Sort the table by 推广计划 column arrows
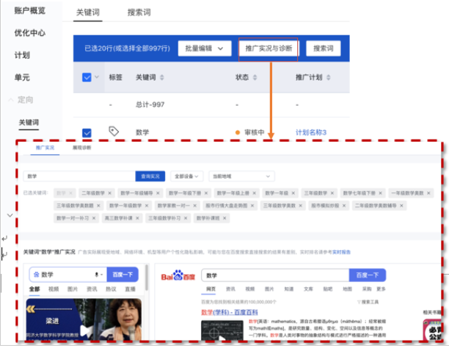This screenshot has width=449, height=348. tap(329, 77)
